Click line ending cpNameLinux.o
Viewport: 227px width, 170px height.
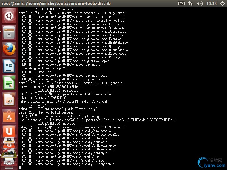pyautogui.click(x=69, y=146)
